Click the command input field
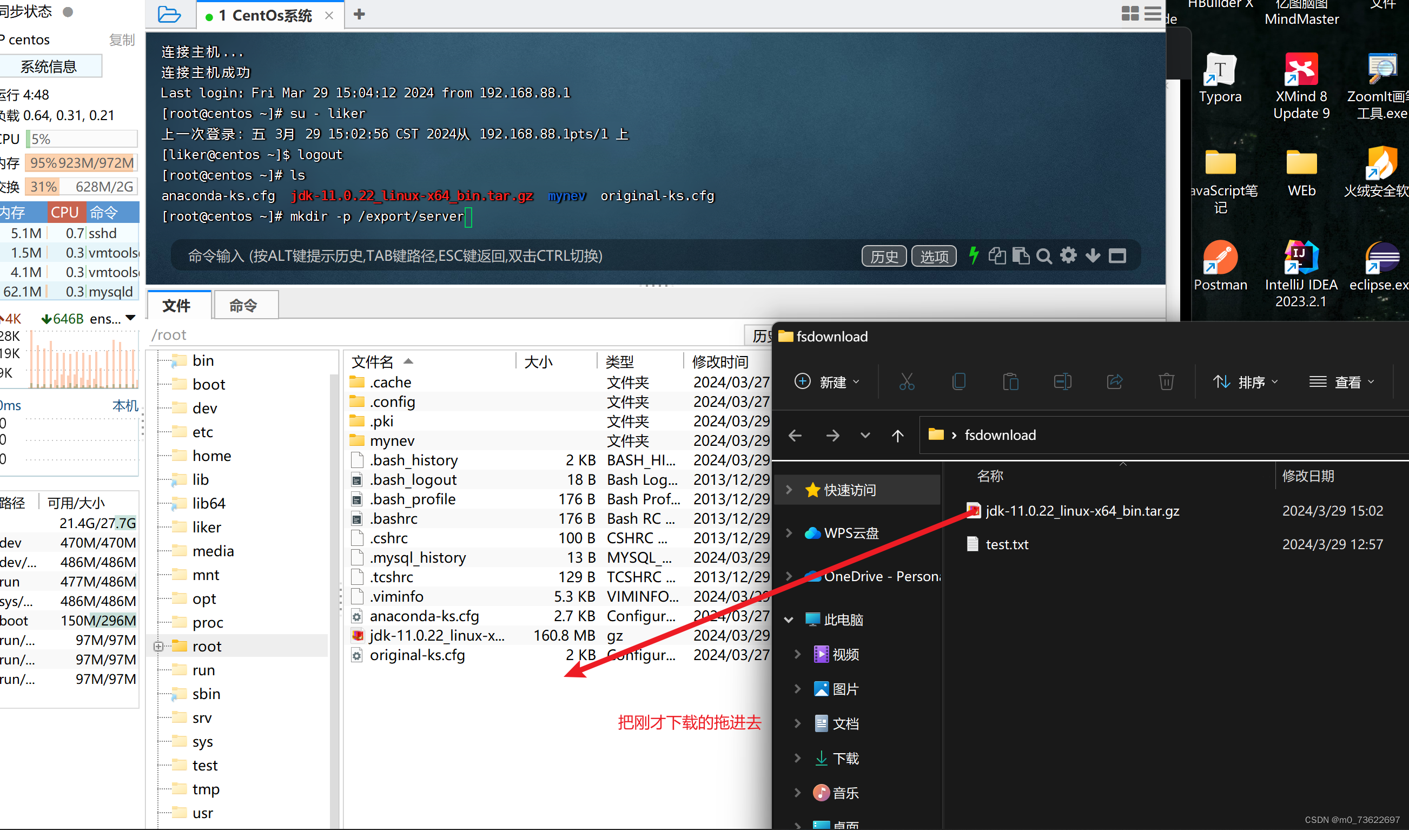This screenshot has width=1409, height=830. coord(514,256)
